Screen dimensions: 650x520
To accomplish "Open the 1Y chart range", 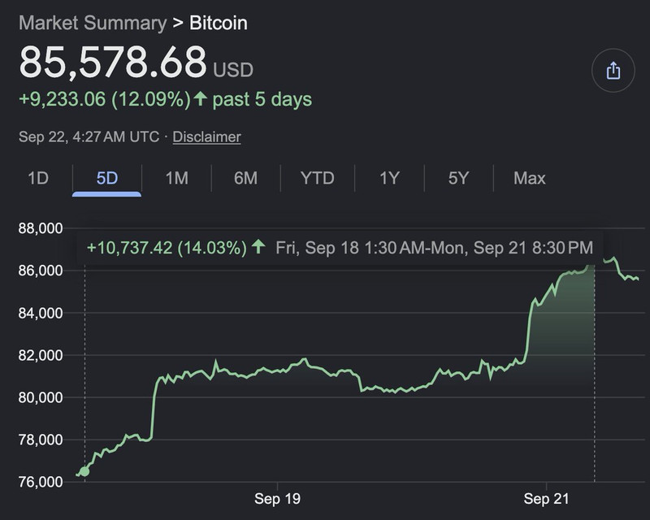I will point(390,178).
